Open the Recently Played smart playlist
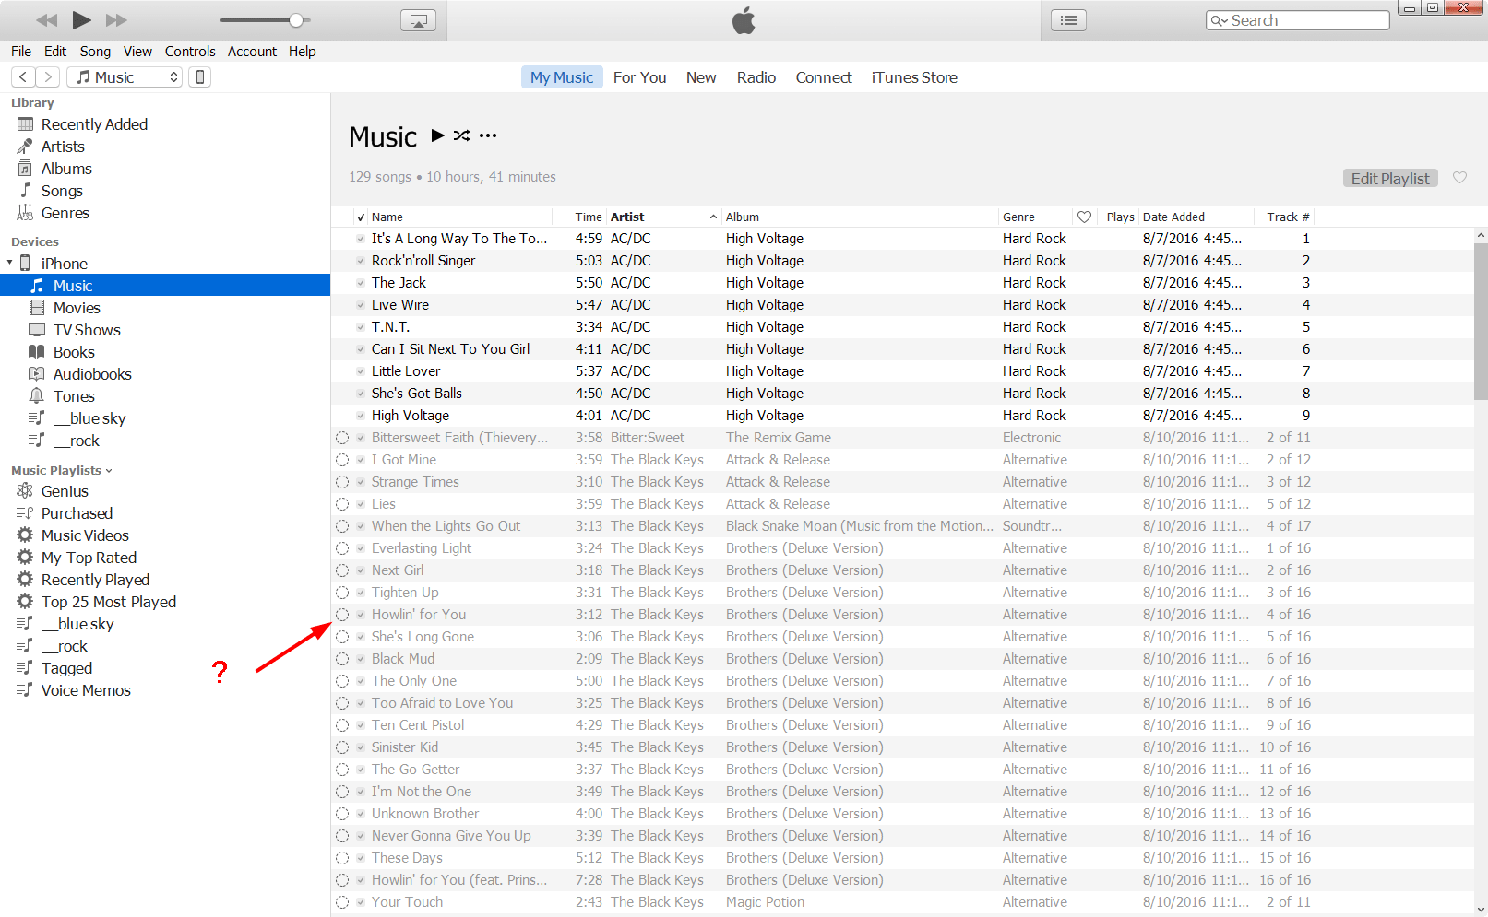 95,580
